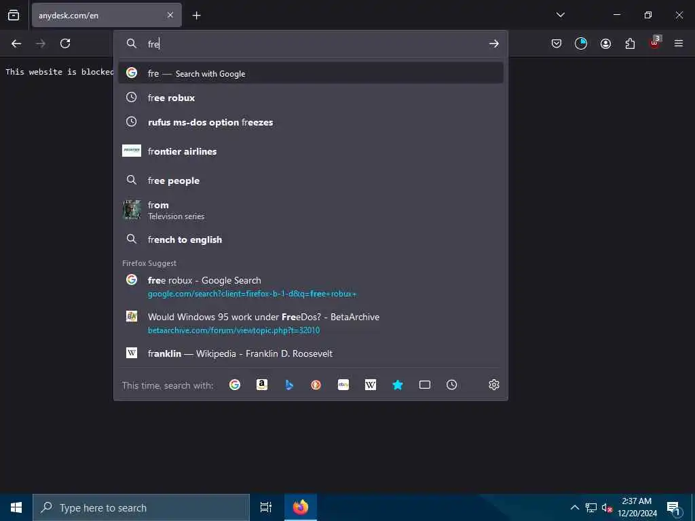Click the go arrow in address bar

[494, 43]
